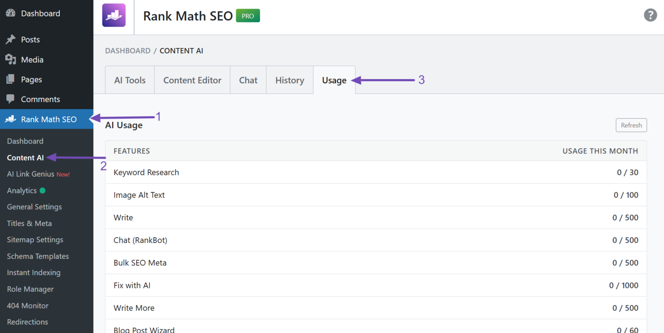The image size is (664, 333).
Task: Open Schema Templates submenu
Action: coord(38,256)
